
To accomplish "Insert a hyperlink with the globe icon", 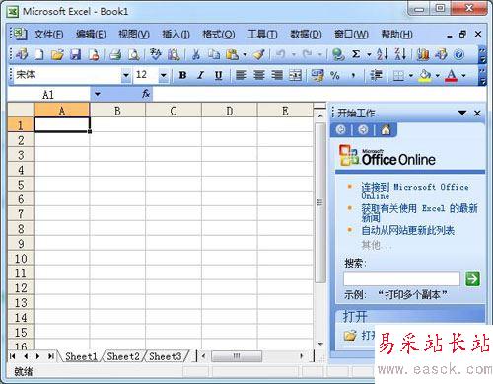I will (338, 54).
